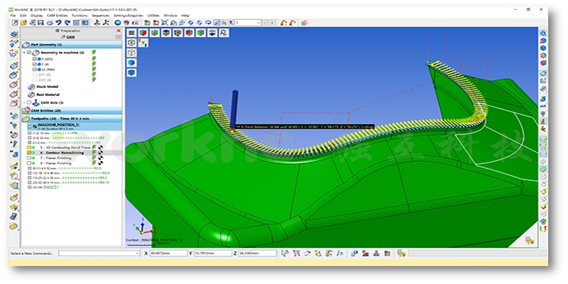
Task: Close the Preparation panel with red X
Action: coord(119,31)
